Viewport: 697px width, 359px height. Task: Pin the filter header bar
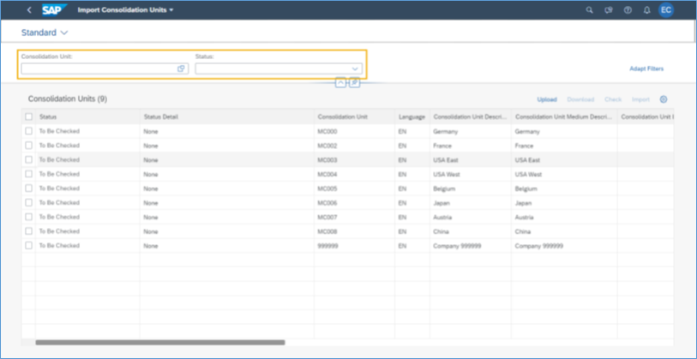(x=354, y=82)
